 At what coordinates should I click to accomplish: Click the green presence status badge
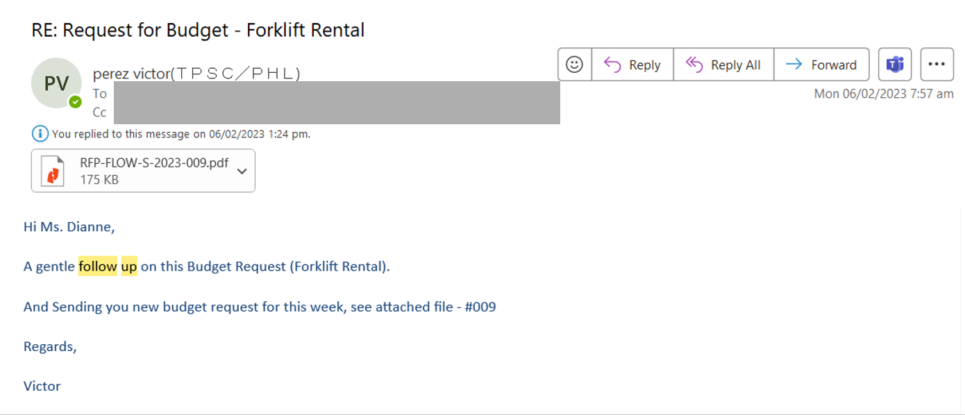(x=75, y=102)
